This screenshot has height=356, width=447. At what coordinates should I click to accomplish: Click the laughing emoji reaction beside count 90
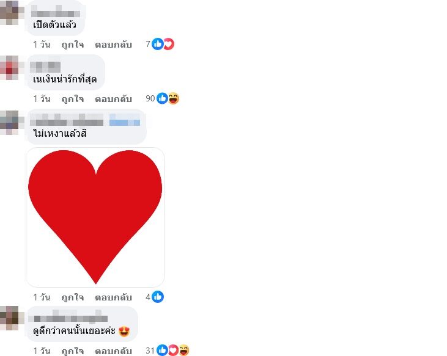click(x=174, y=98)
